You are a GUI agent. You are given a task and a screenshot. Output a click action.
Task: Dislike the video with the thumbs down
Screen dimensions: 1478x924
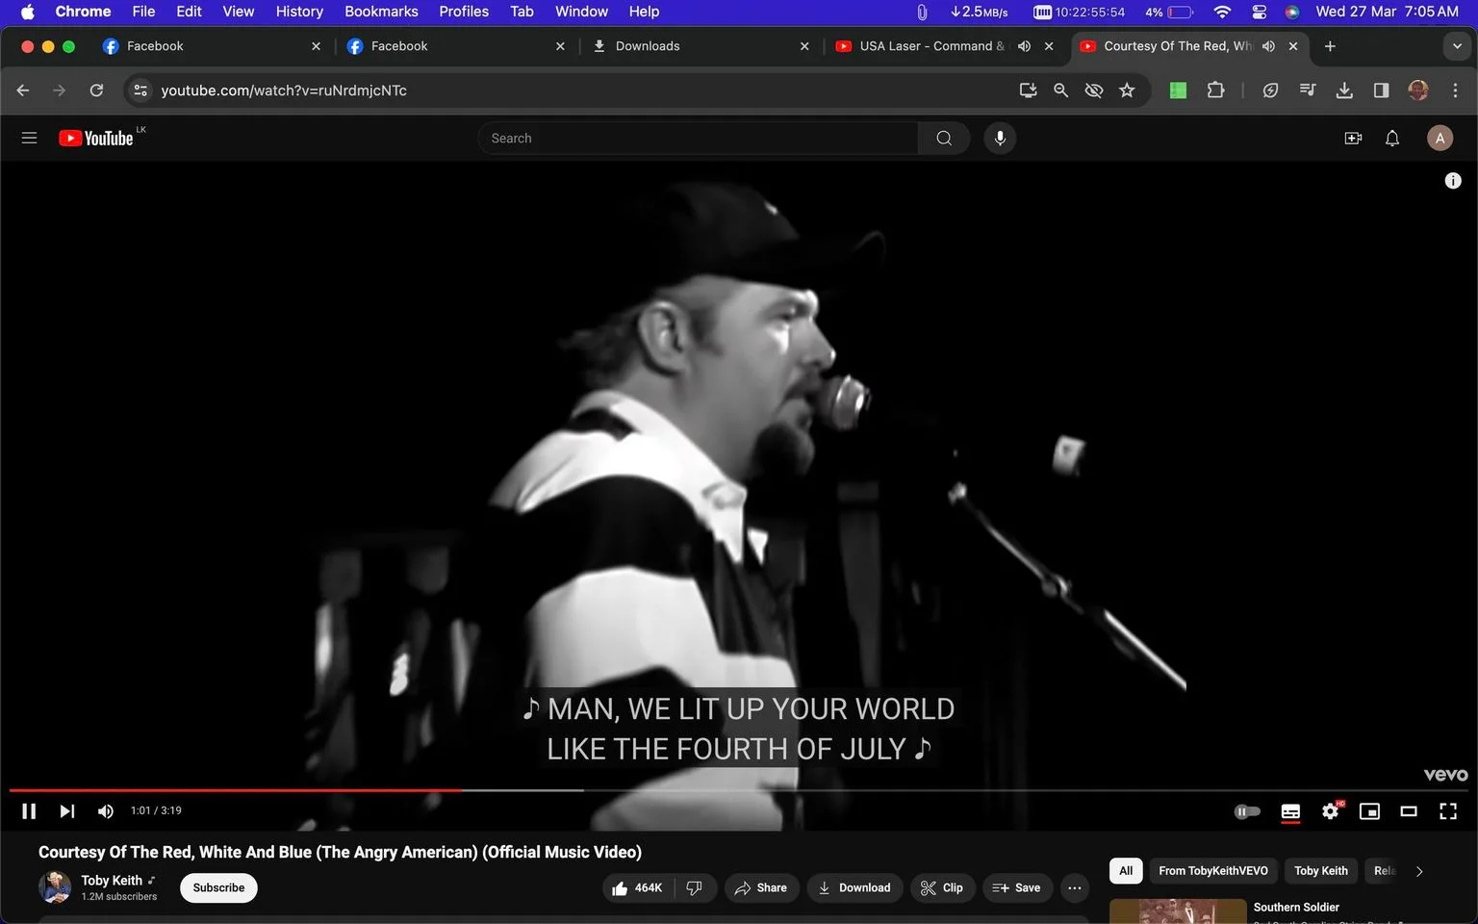695,887
